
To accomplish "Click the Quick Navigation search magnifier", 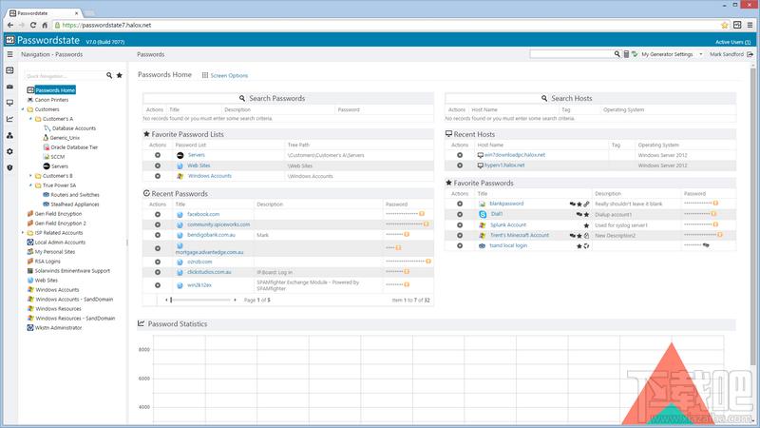I will [x=109, y=75].
